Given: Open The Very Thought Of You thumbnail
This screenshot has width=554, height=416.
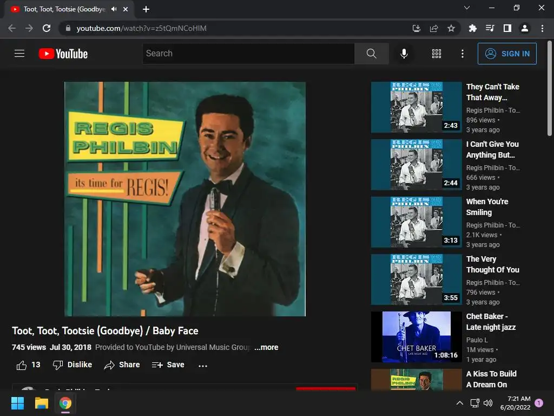Looking at the screenshot, I should [416, 279].
